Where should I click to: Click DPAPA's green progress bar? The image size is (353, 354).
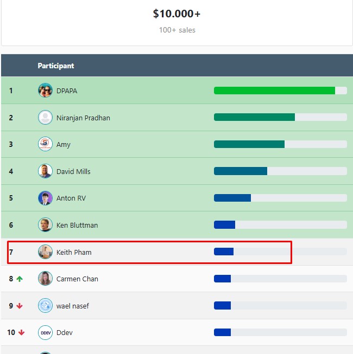274,91
